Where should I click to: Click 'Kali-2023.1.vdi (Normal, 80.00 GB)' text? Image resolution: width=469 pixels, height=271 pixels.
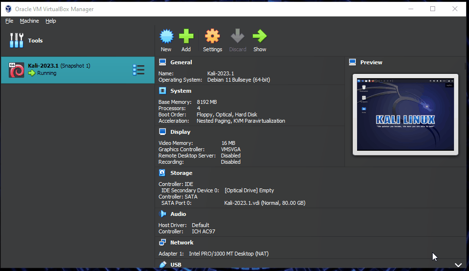(265, 203)
